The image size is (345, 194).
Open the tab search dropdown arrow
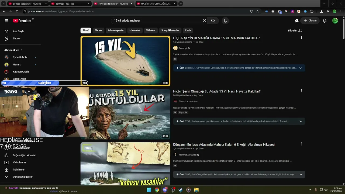(x=4, y=4)
